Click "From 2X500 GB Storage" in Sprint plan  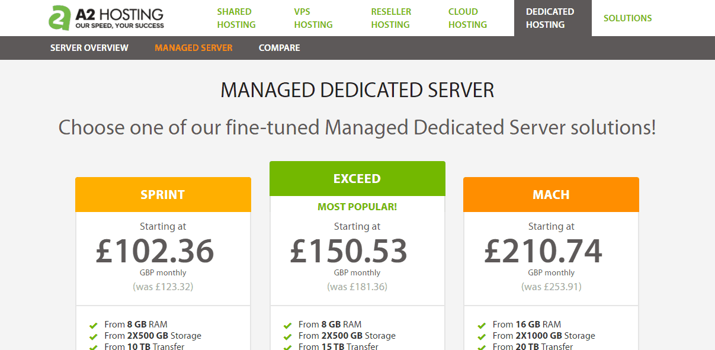pos(153,336)
